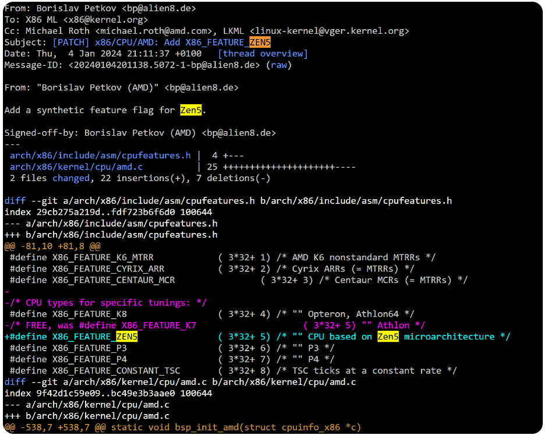
Task: Click highlighted Zen5 in 'synthetic feature flag' sentence
Action: (x=191, y=111)
